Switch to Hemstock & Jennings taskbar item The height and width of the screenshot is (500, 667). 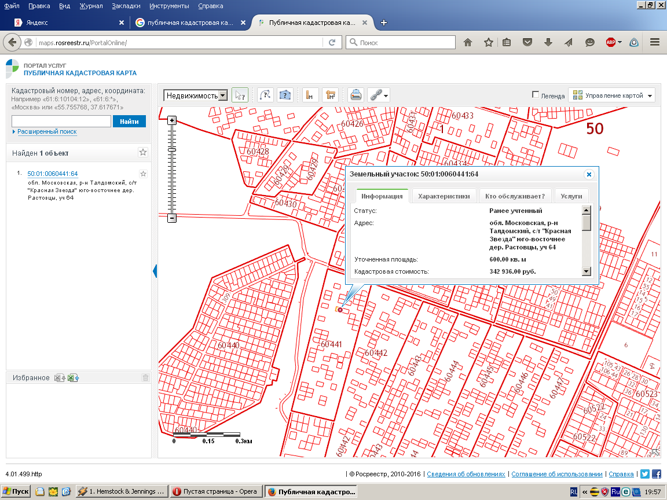click(121, 491)
